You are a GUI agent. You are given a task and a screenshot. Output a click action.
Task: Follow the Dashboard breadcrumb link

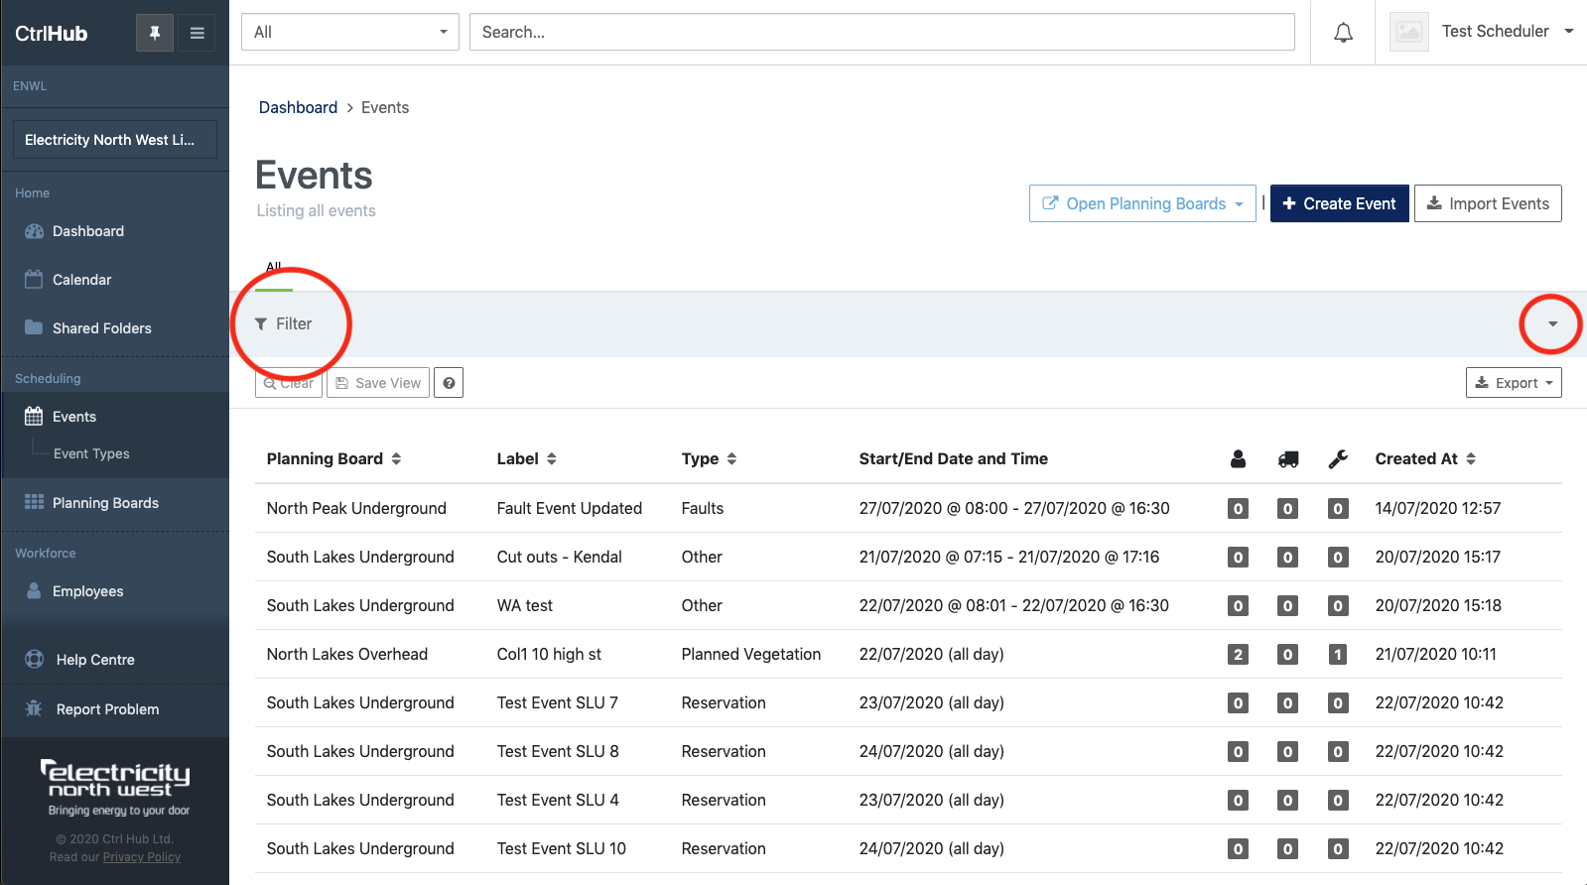point(298,107)
